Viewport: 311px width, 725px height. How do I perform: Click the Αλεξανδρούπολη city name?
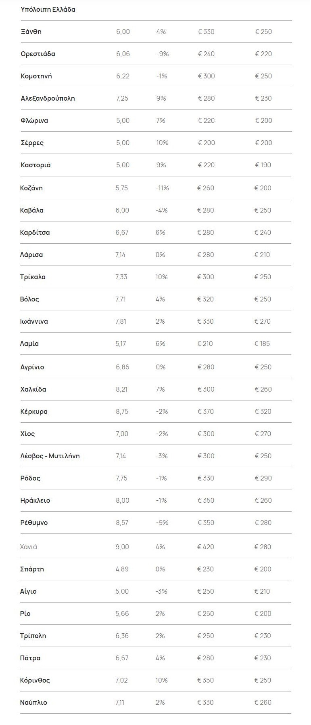(48, 98)
